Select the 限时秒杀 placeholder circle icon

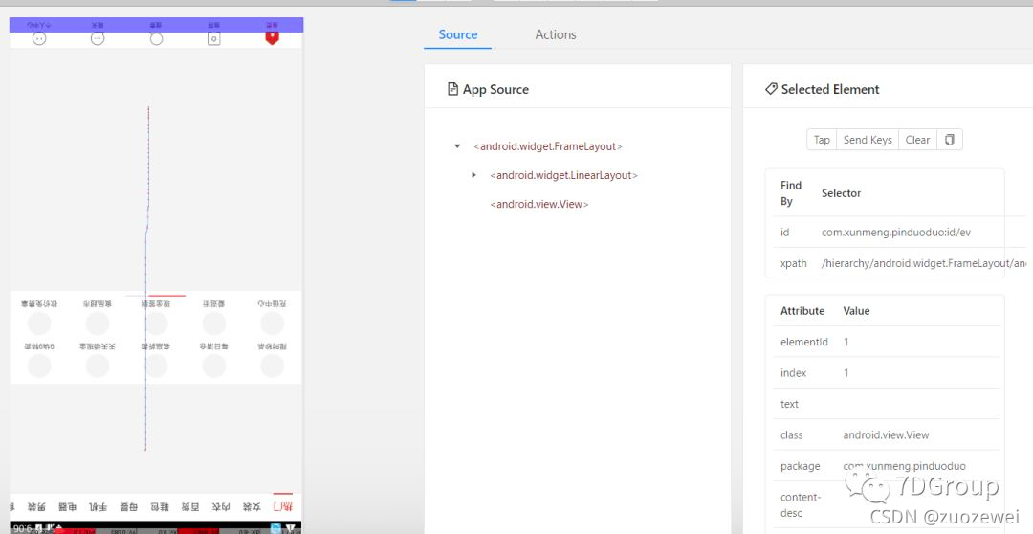[x=272, y=366]
